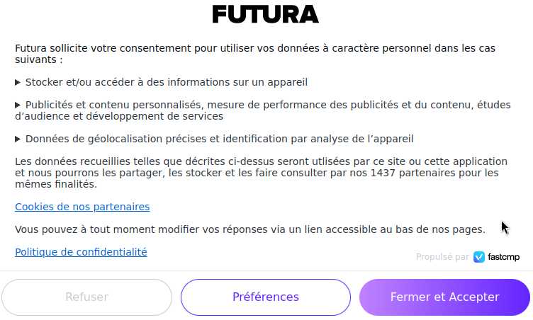Click the FUTURA logo at top
The height and width of the screenshot is (320, 533).
point(266,14)
